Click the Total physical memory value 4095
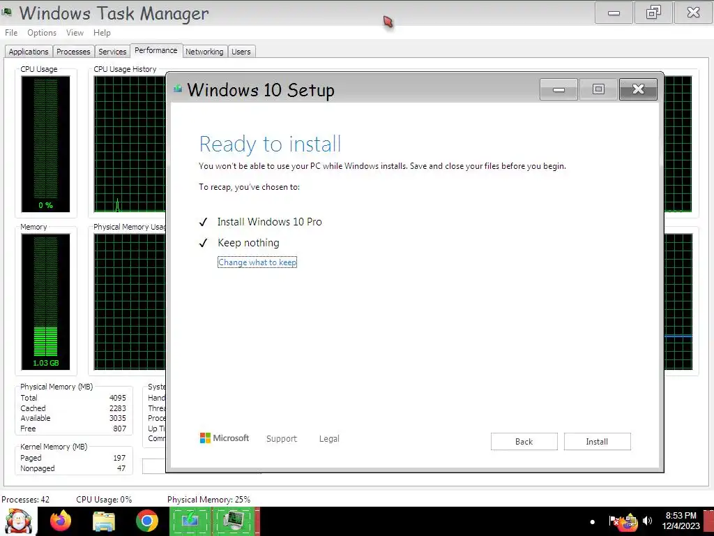714x536 pixels. tap(117, 398)
